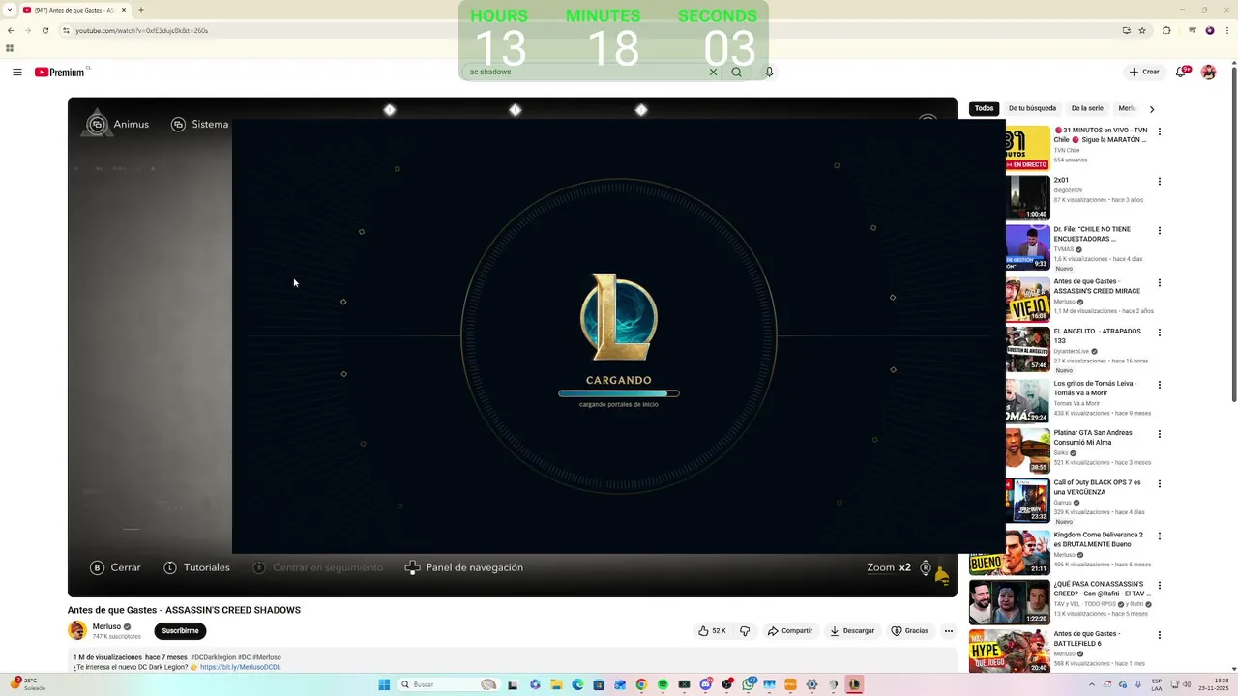This screenshot has height=696, width=1238.
Task: Subscribe to Merluso with Suscribirme
Action: [180, 631]
